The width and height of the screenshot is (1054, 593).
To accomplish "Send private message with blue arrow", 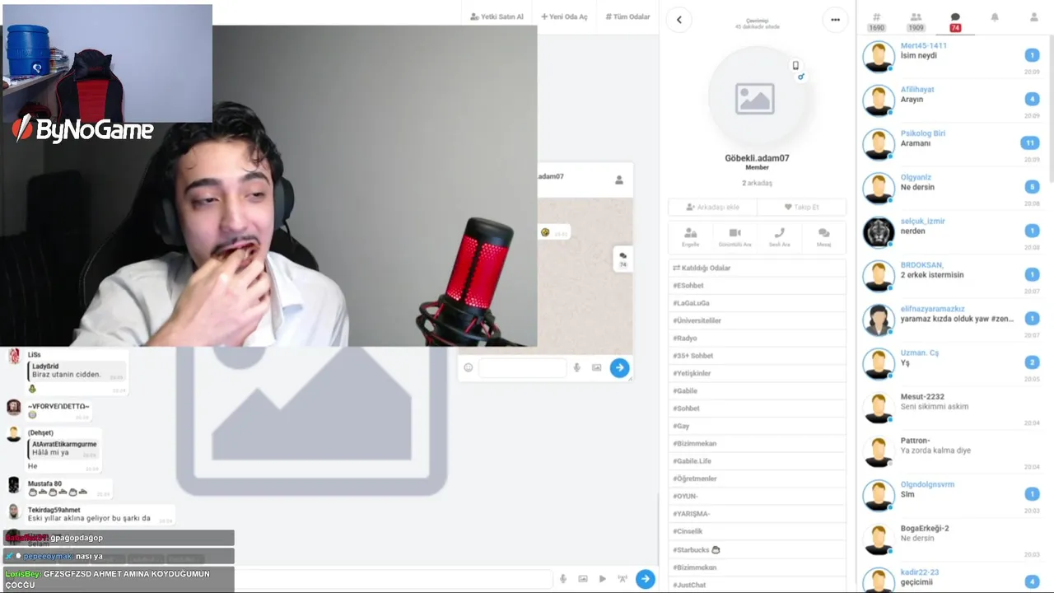I will [619, 367].
